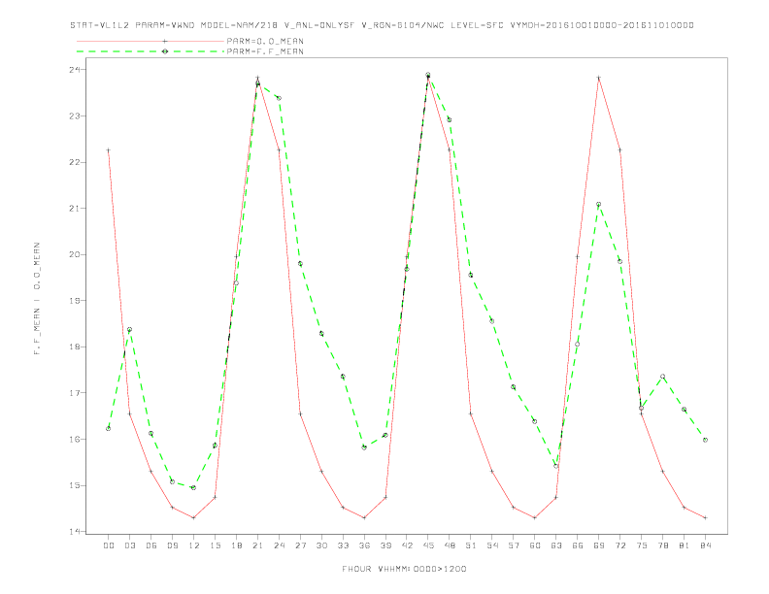The width and height of the screenshot is (769, 594).
Task: Click x-axis tick label 78
Action: (663, 545)
